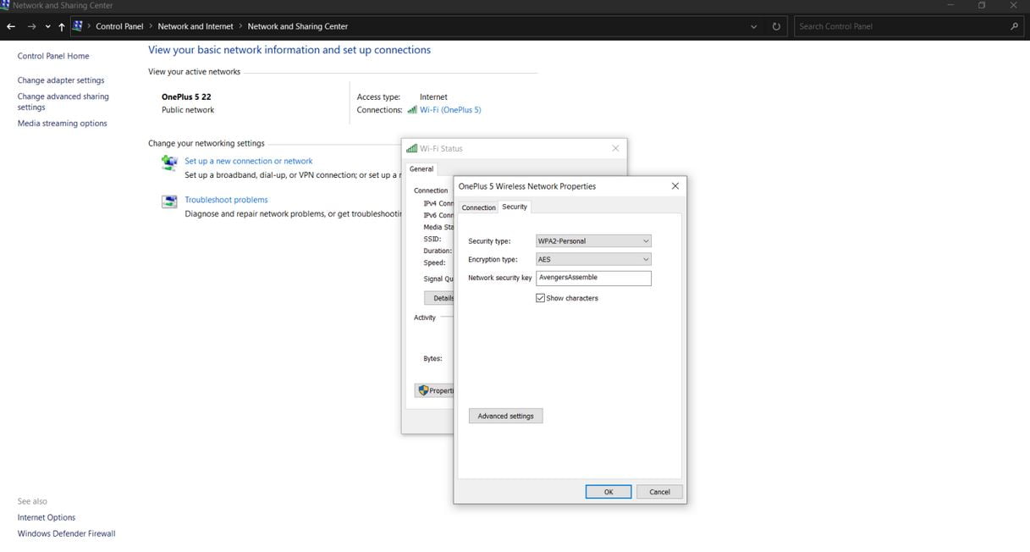Open Control Panel breadcrumb
This screenshot has width=1030, height=552.
(x=119, y=26)
